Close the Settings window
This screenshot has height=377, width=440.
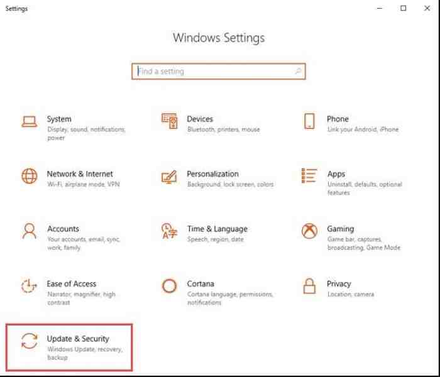pyautogui.click(x=427, y=8)
